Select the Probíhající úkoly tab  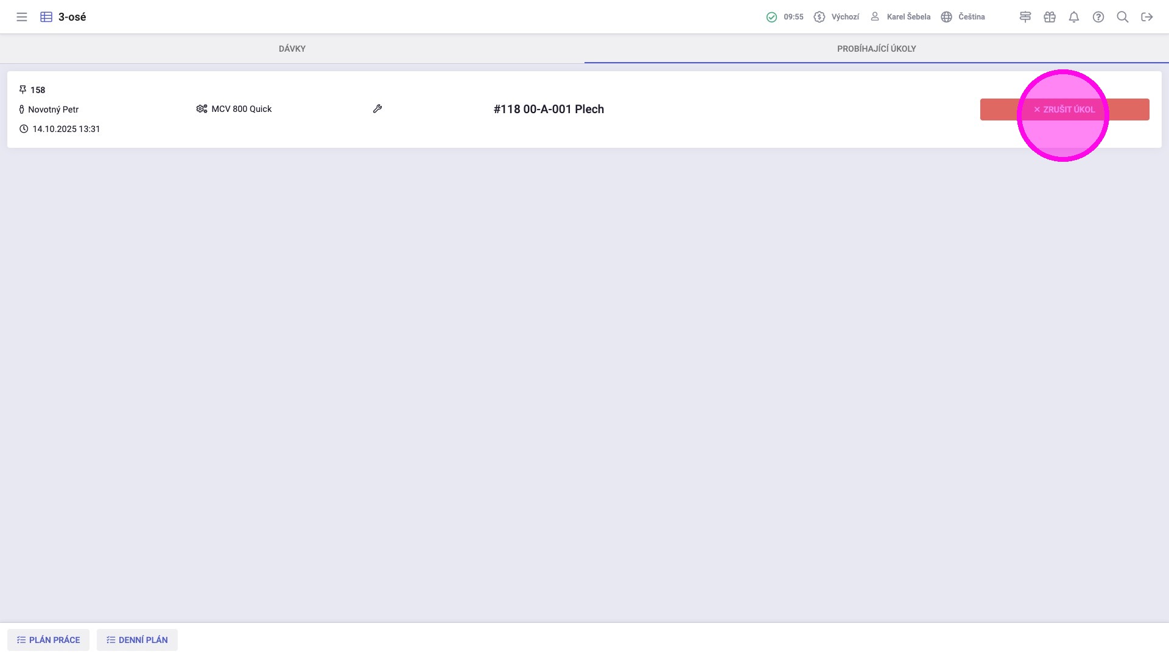876,49
